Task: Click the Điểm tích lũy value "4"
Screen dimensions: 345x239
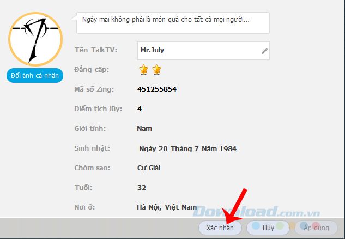Action: pyautogui.click(x=140, y=109)
